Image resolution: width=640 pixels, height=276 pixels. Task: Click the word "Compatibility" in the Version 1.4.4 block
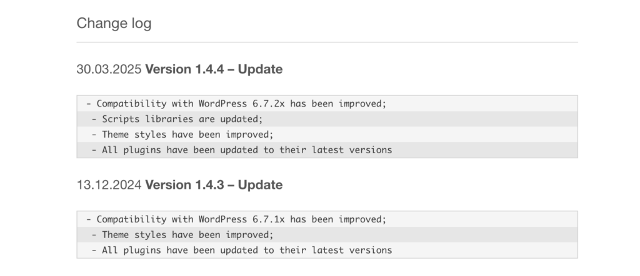129,104
